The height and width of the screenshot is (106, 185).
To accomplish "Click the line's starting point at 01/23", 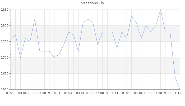I will click(11, 38).
